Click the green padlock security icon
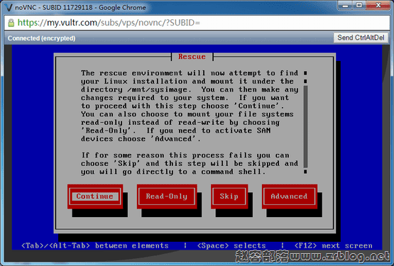394x266 pixels. 11,23
